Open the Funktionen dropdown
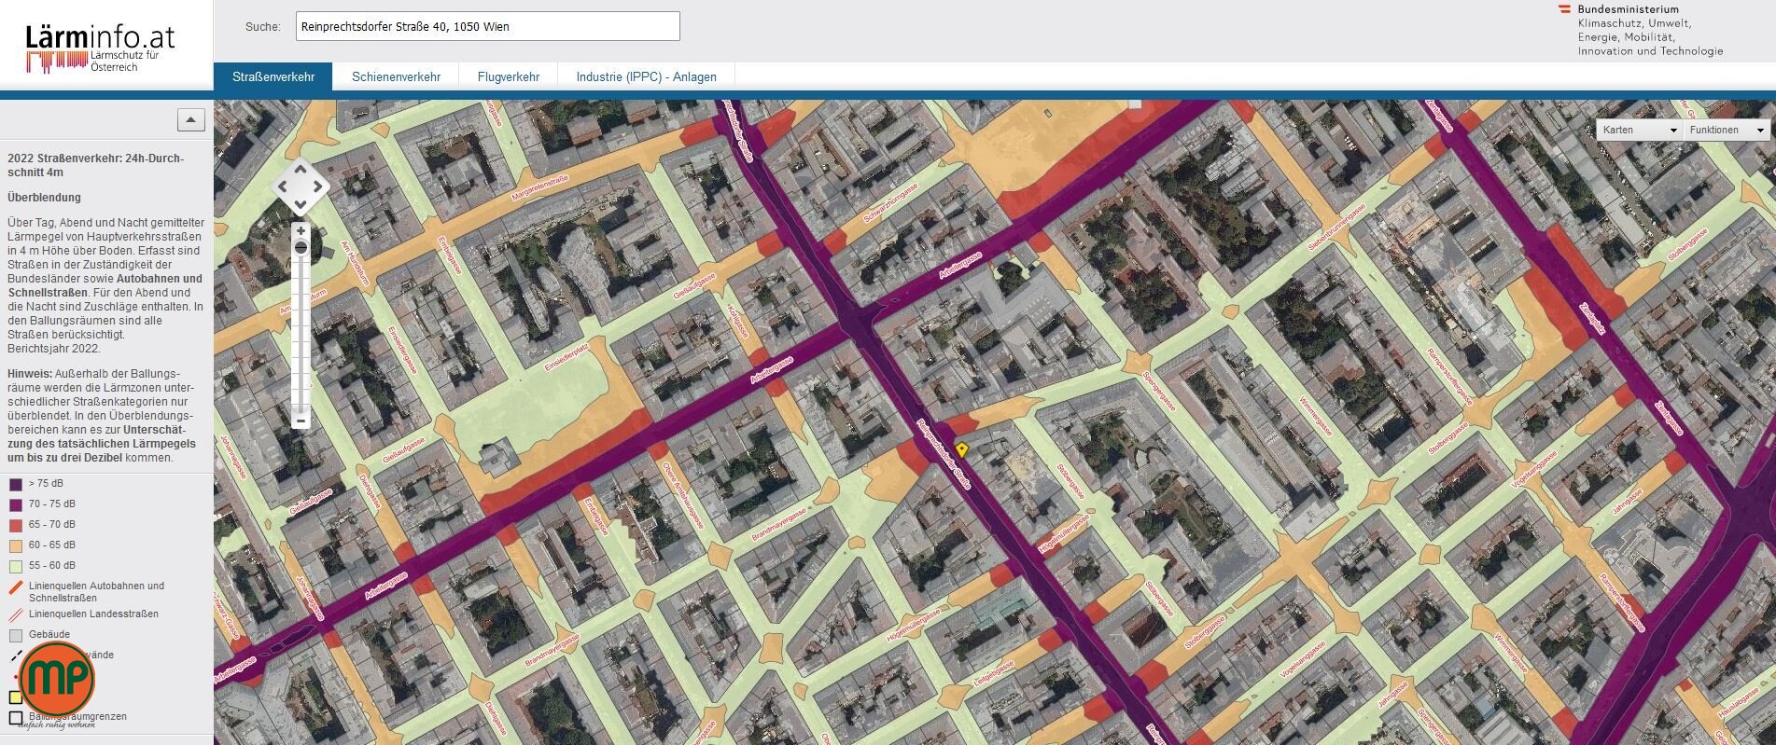This screenshot has height=745, width=1776. pyautogui.click(x=1725, y=130)
